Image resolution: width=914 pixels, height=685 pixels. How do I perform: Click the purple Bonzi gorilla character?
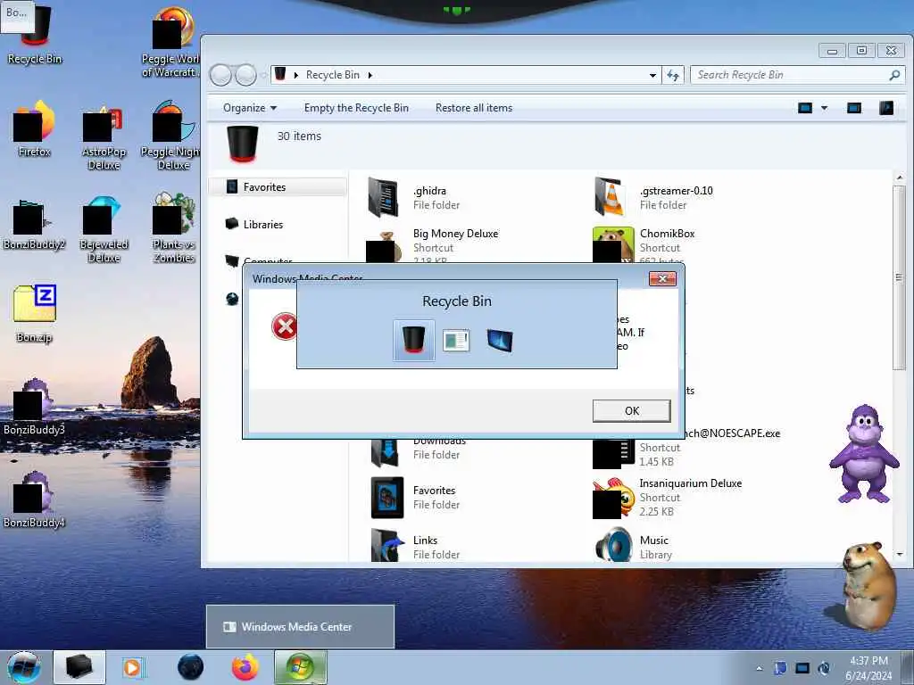tap(864, 454)
